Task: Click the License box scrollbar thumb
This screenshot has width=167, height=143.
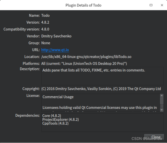Action: click(x=162, y=101)
